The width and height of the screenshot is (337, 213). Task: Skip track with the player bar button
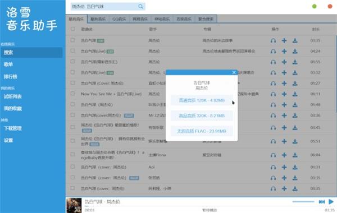(x=322, y=202)
